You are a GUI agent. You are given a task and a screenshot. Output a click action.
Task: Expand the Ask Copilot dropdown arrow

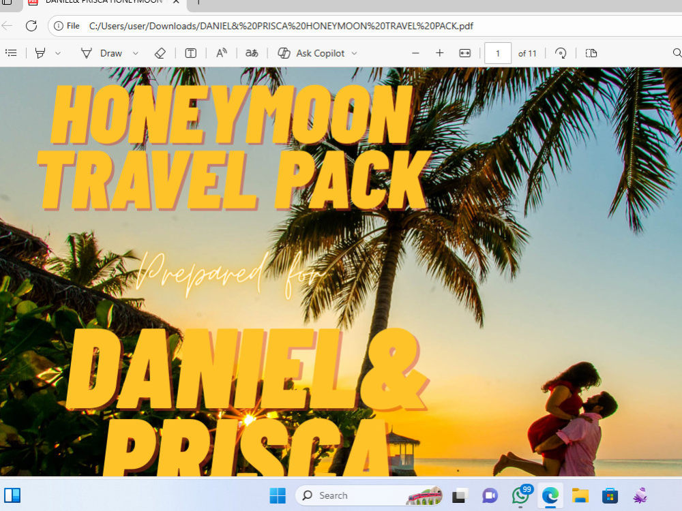click(354, 53)
